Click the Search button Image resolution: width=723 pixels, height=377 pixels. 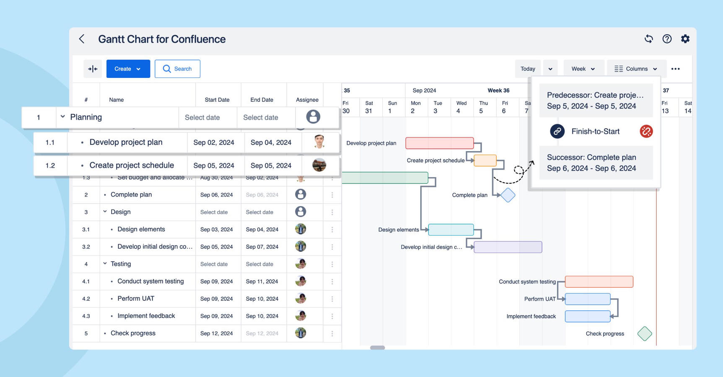click(177, 69)
